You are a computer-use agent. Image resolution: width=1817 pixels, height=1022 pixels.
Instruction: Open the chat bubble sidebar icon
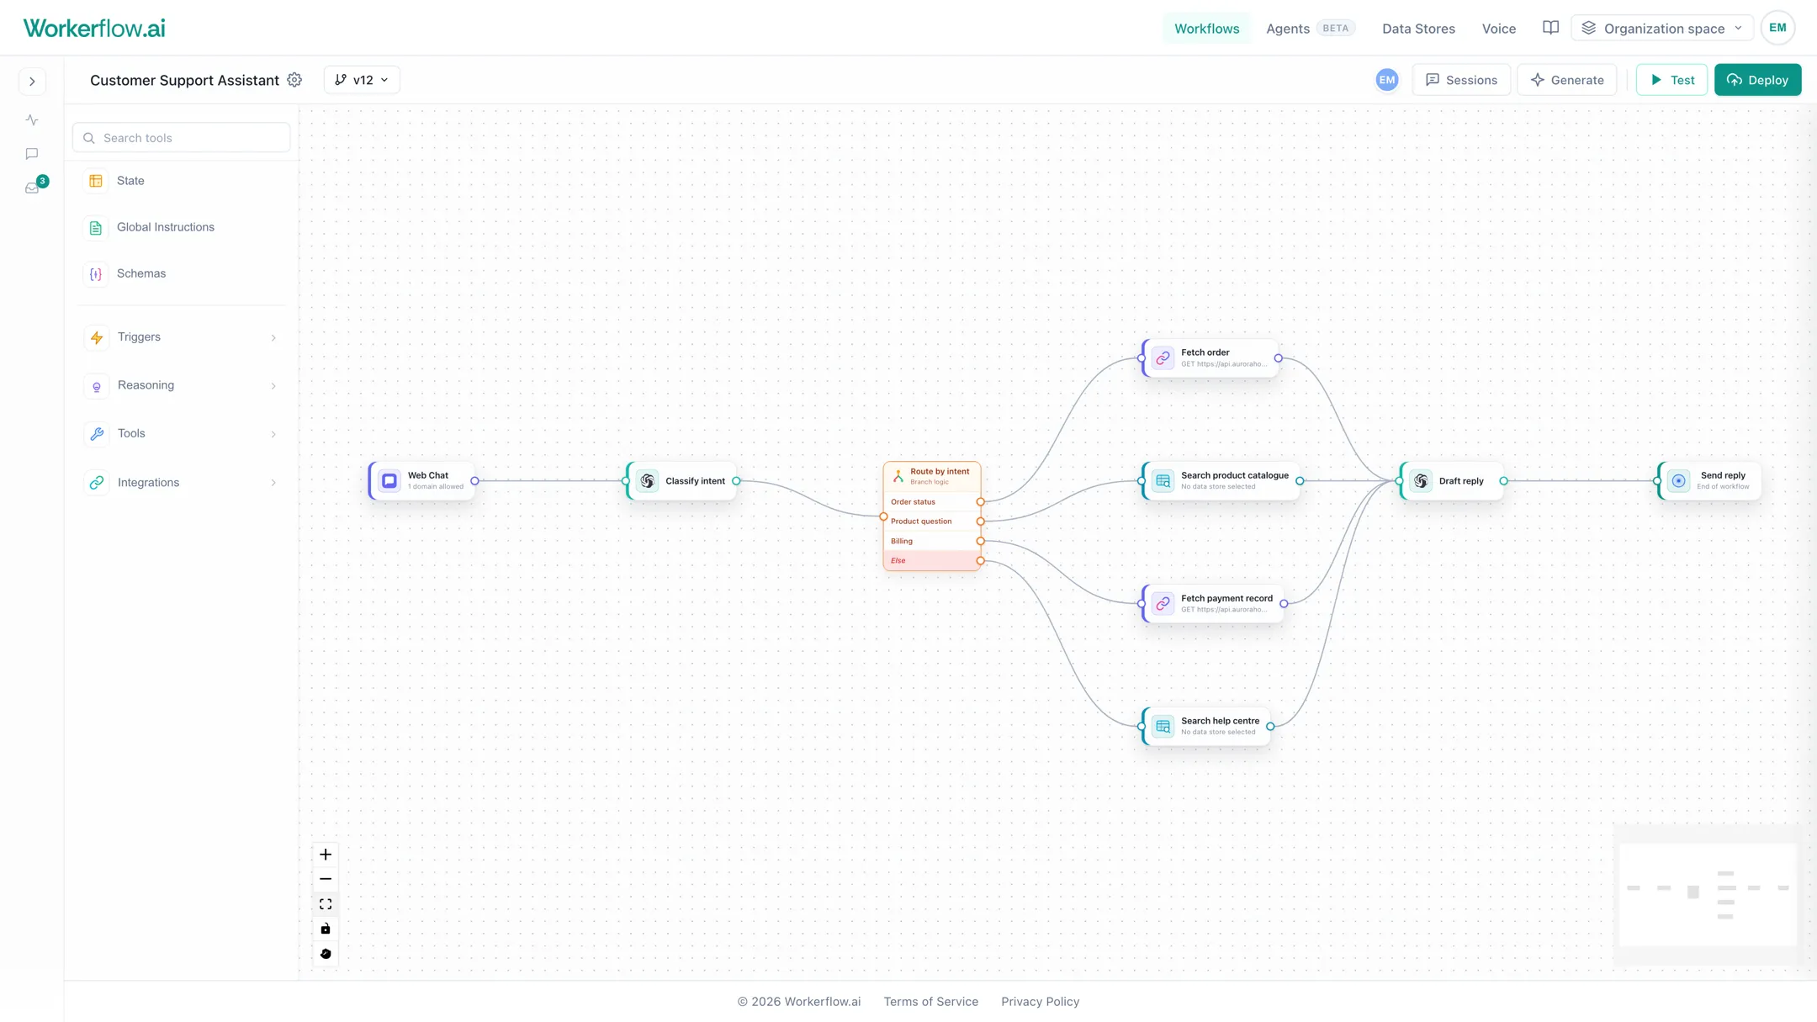click(32, 154)
